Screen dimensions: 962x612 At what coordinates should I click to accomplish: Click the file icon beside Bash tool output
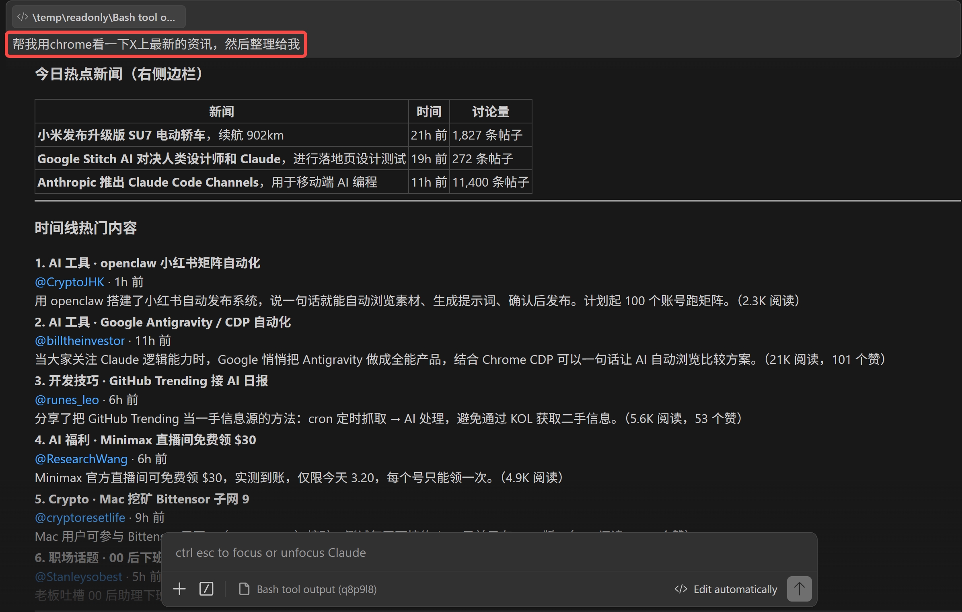(244, 589)
